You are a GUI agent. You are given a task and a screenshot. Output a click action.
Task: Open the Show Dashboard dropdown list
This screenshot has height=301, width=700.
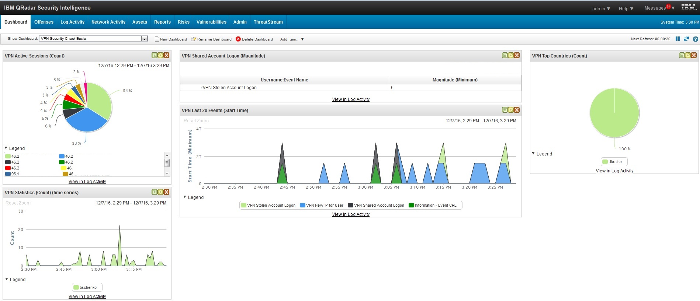[x=145, y=39]
